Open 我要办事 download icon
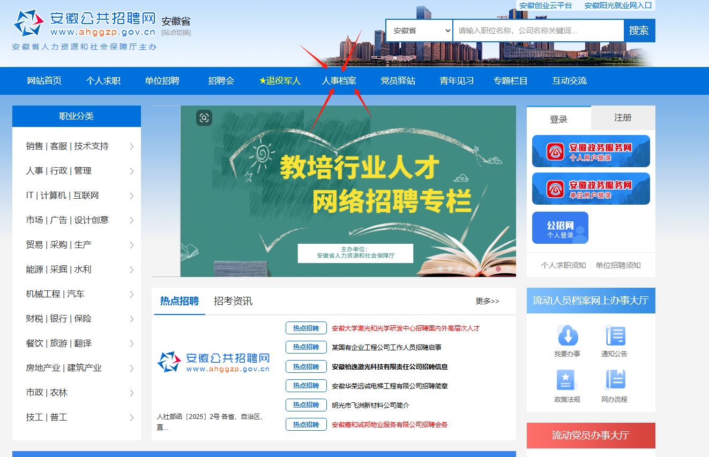The width and height of the screenshot is (709, 457). 568,336
